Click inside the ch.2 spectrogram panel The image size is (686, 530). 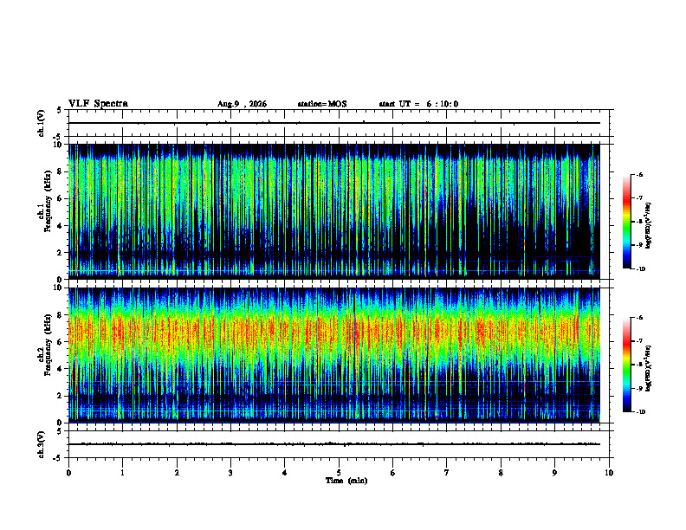(334, 354)
